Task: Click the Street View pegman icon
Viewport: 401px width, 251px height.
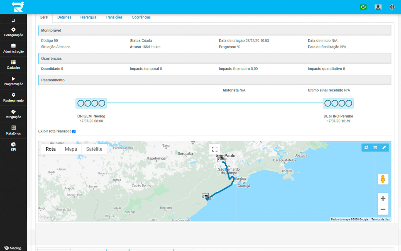Action: (x=383, y=179)
